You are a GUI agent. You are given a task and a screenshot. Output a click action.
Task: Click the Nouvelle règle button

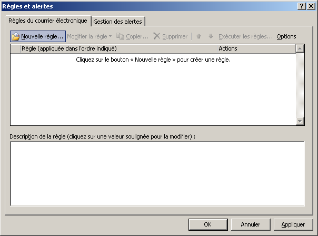38,36
